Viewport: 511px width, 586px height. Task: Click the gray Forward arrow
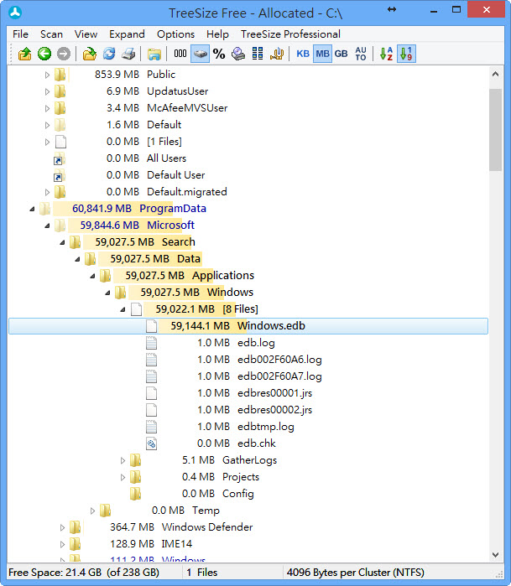(x=64, y=54)
